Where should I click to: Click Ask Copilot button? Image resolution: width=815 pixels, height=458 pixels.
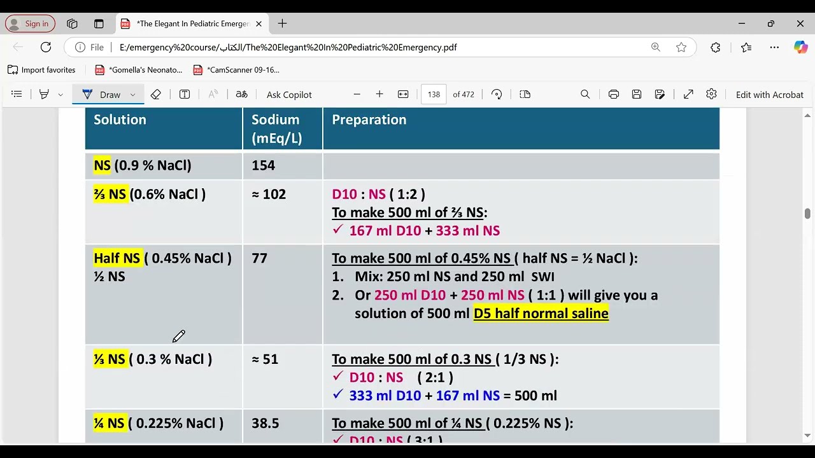pos(289,94)
